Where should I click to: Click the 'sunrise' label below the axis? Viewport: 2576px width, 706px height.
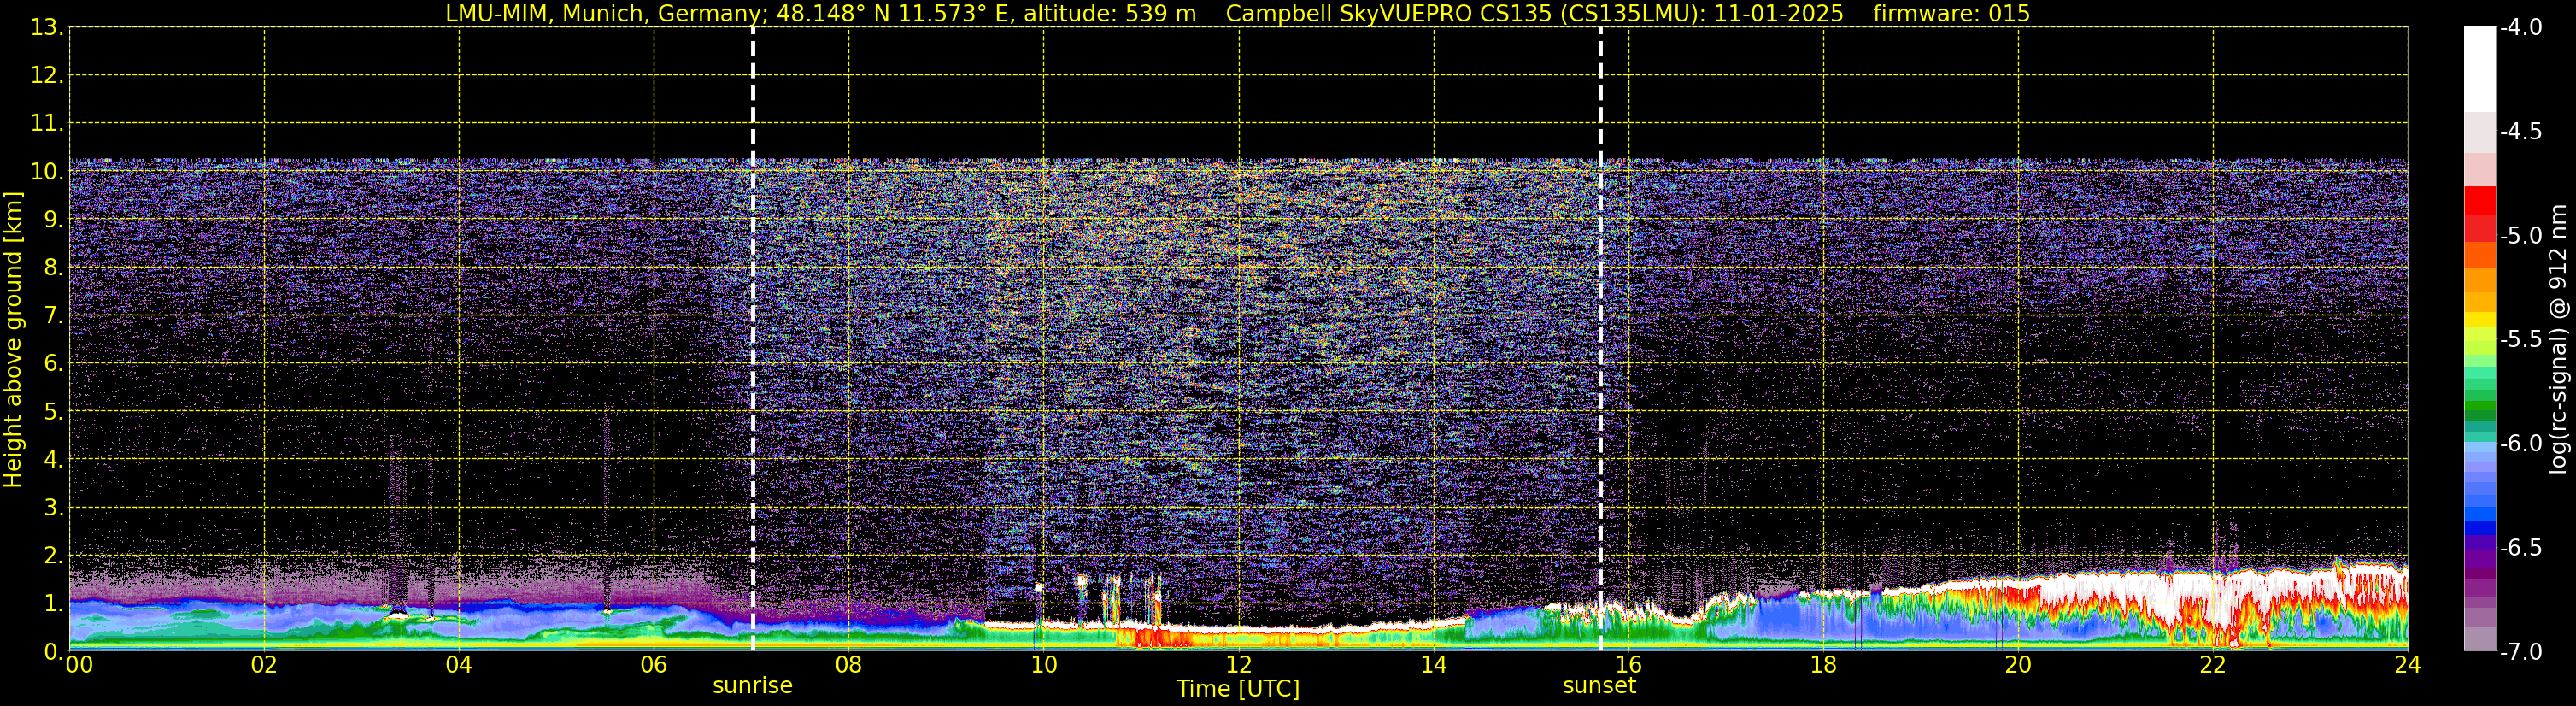(x=752, y=686)
